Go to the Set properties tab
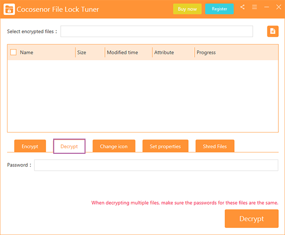 tap(165, 146)
